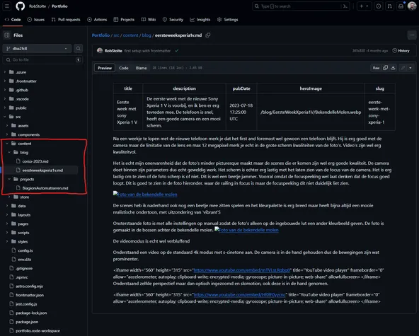This screenshot has width=419, height=336.
Task: Open pull requests icon in header
Action: click(x=390, y=6)
